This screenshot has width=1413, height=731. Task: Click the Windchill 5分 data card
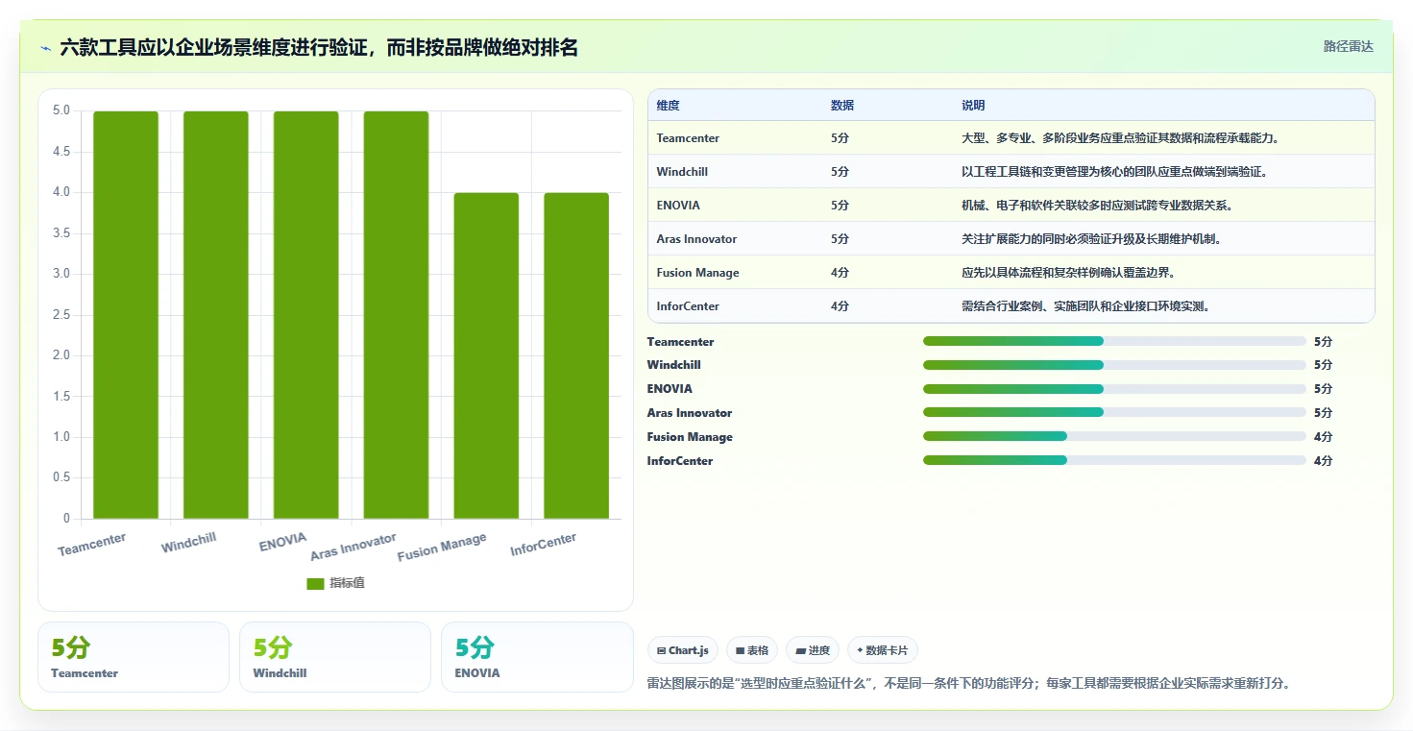click(x=335, y=657)
